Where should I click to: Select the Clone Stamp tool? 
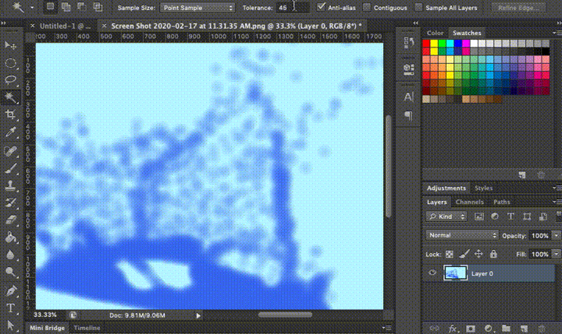point(10,185)
